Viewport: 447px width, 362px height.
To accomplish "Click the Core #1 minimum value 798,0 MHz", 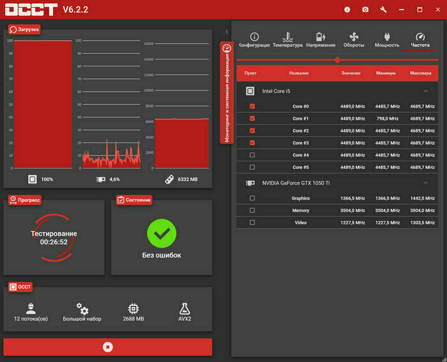I will click(x=388, y=119).
